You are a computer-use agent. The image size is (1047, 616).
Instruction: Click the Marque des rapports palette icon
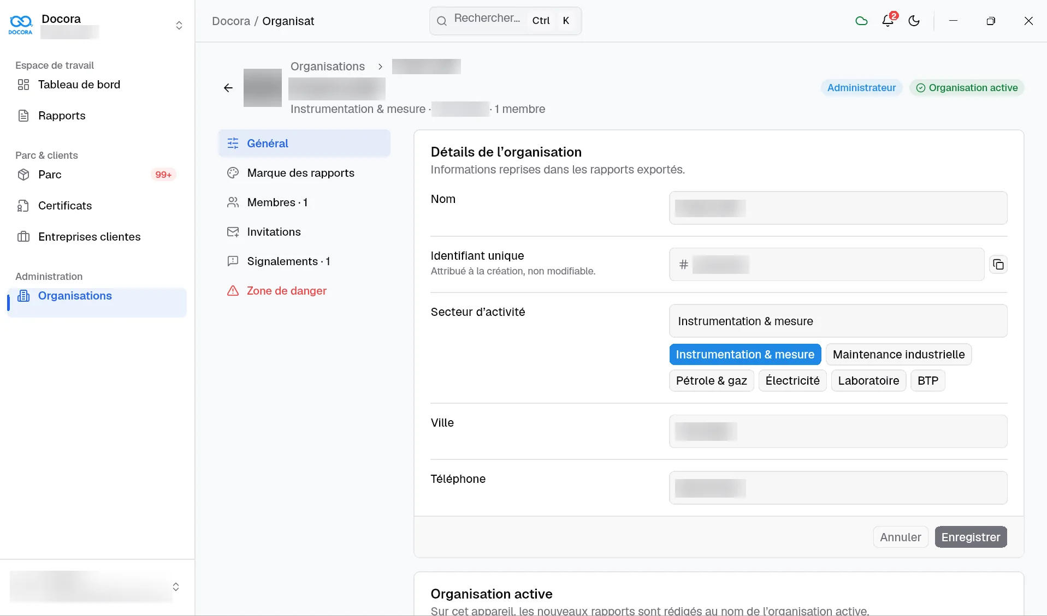[x=233, y=173]
